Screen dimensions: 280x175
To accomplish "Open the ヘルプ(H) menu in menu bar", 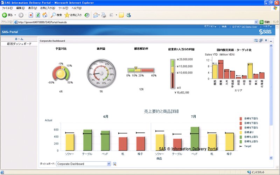I will click(x=76, y=8).
